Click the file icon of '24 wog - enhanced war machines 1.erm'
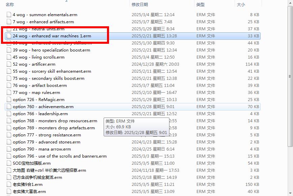Viewport: 293px width, 196px height. [9, 36]
